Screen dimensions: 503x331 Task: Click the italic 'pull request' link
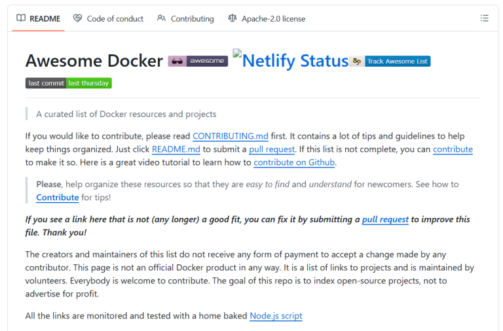click(x=385, y=220)
